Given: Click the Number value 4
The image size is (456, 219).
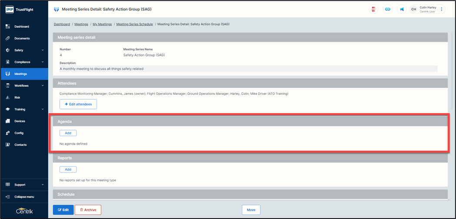Looking at the screenshot, I should [x=60, y=55].
